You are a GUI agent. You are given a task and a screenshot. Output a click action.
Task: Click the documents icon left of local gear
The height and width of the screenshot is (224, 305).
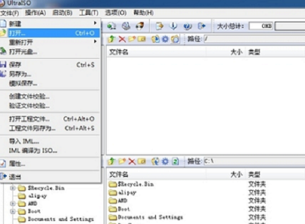point(156,161)
